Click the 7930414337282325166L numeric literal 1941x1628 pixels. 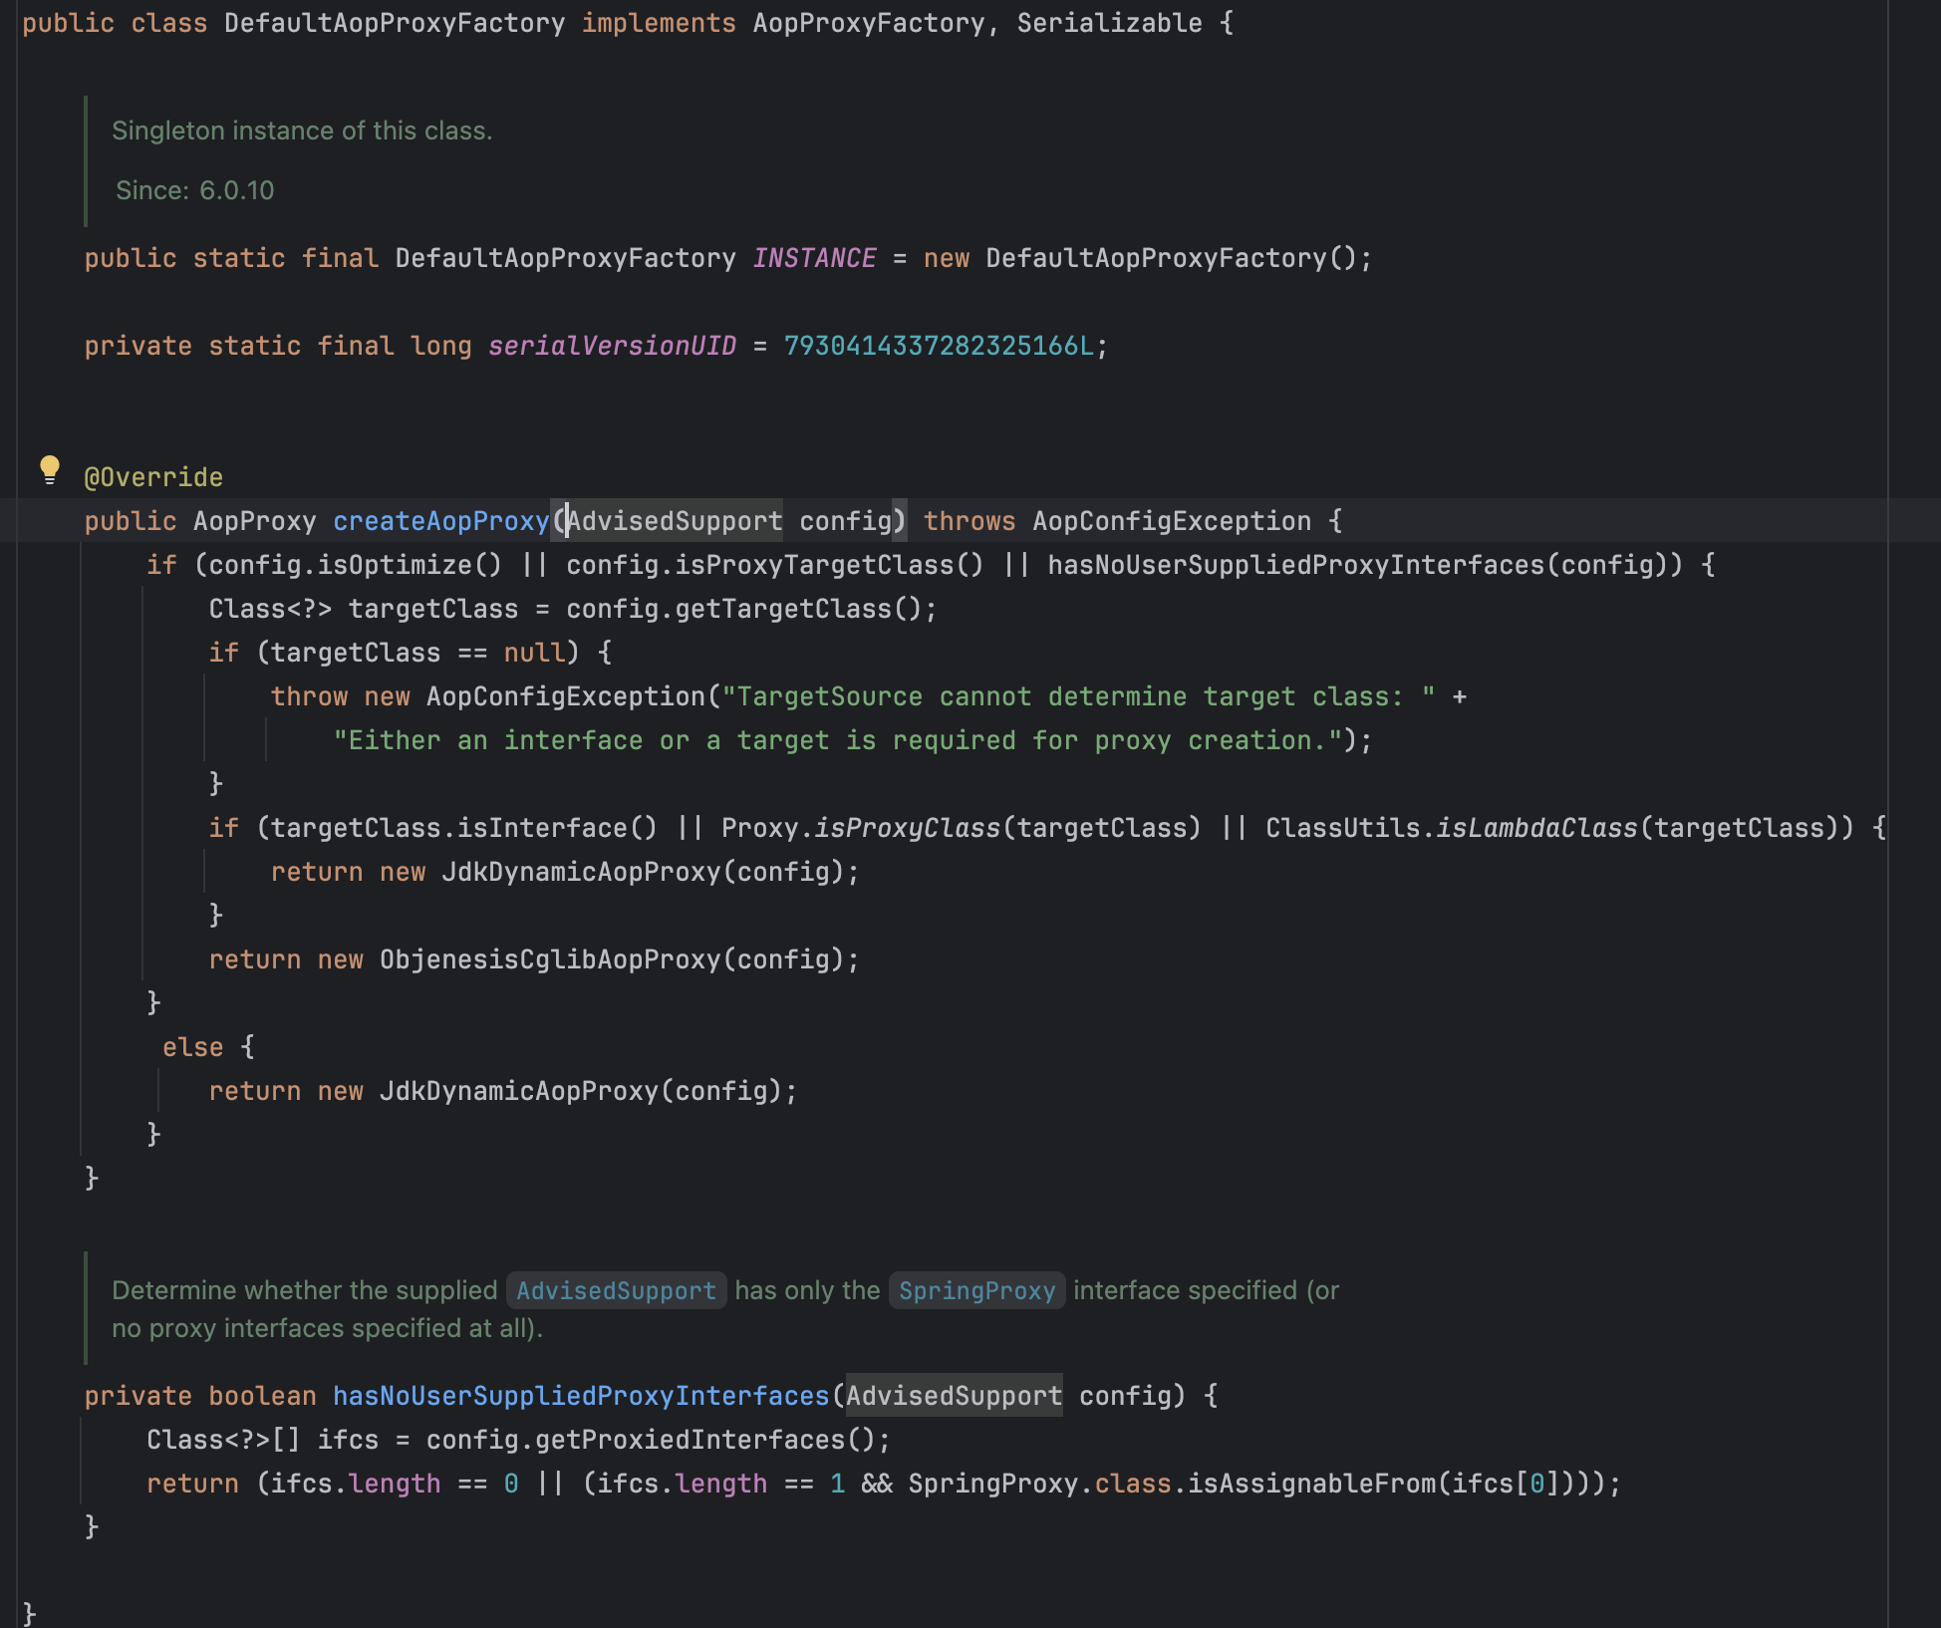939,346
